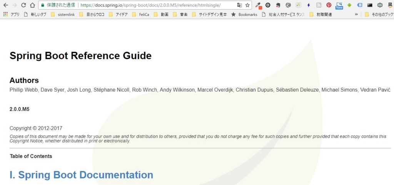
Task: Open the green sheet extension icon
Action: coord(298,5)
